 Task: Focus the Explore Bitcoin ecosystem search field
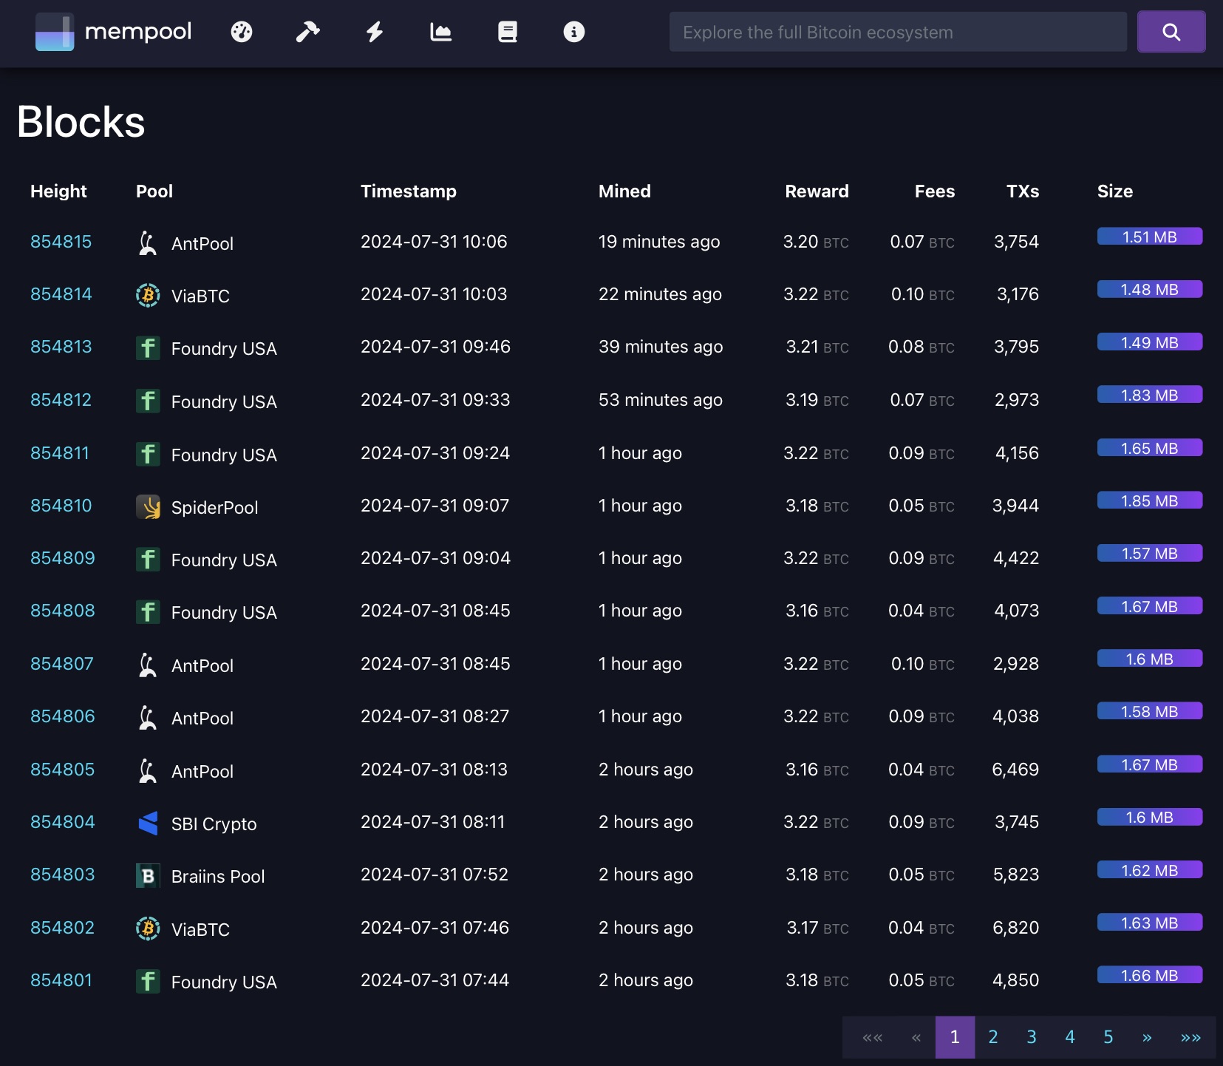coord(897,32)
